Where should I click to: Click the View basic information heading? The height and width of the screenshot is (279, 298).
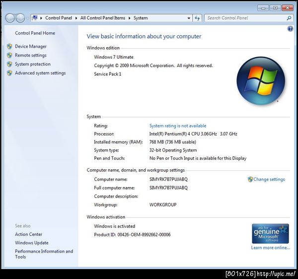(144, 36)
